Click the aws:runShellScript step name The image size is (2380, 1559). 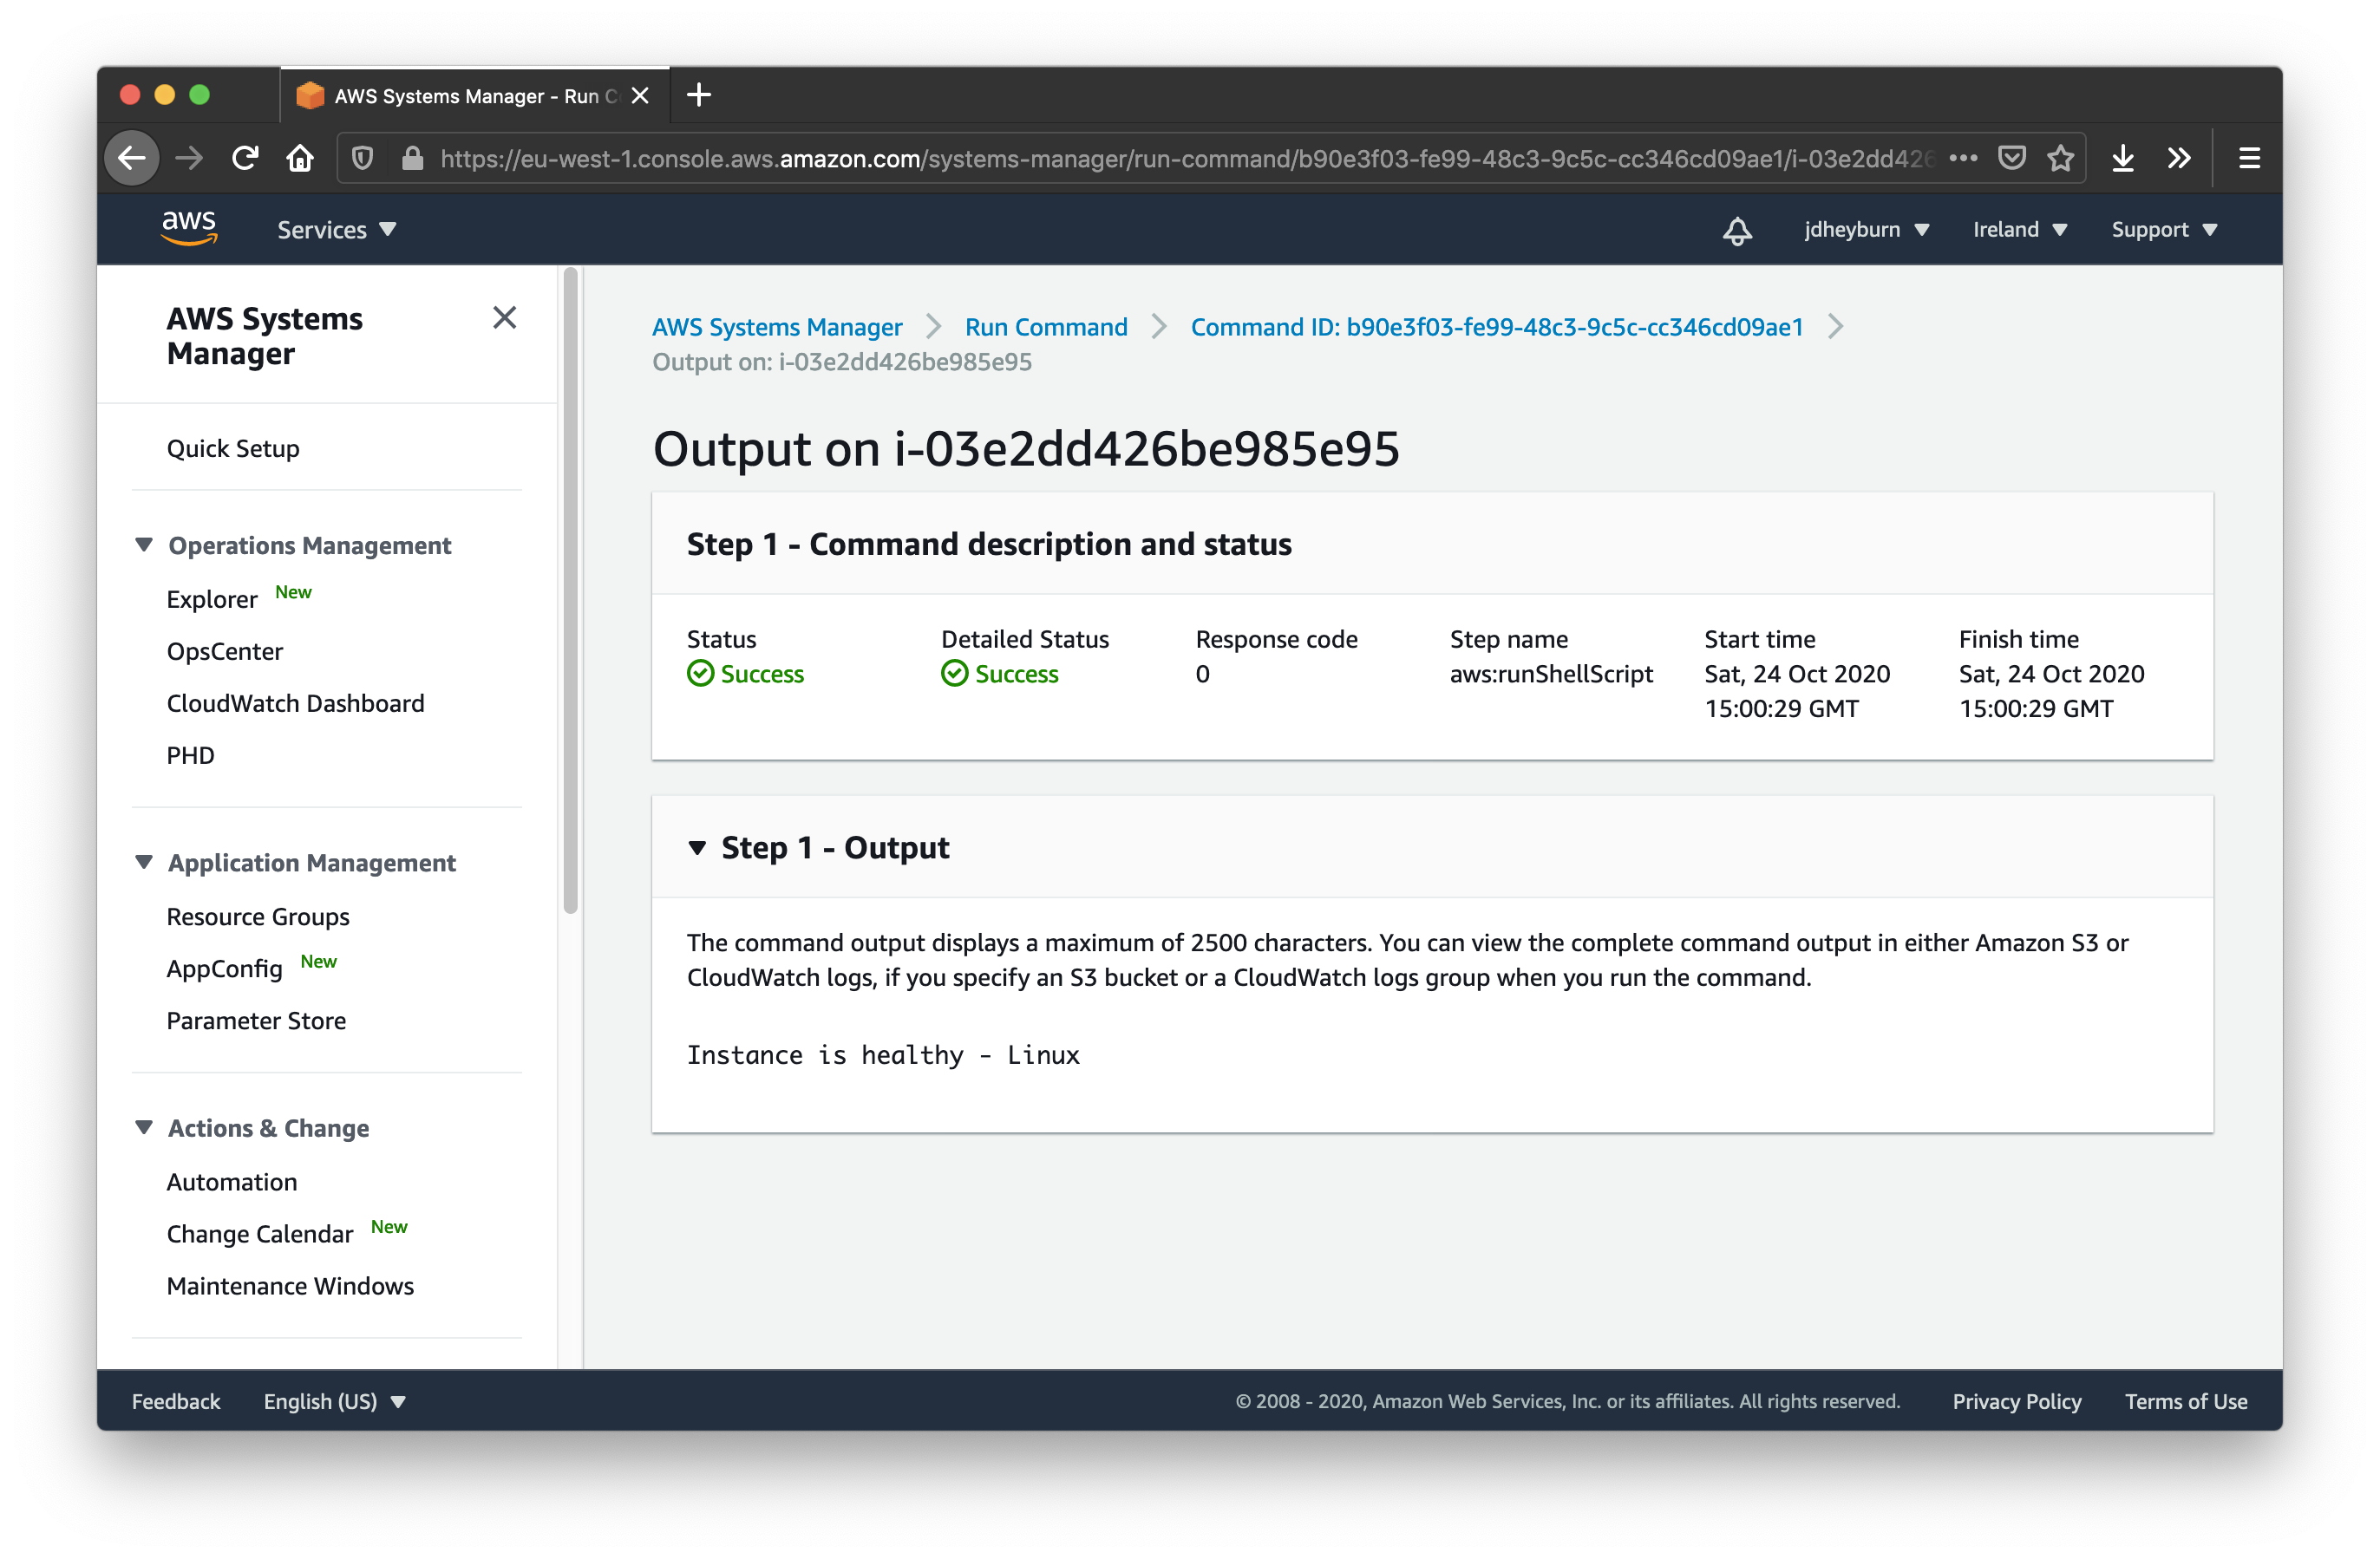(x=1551, y=674)
